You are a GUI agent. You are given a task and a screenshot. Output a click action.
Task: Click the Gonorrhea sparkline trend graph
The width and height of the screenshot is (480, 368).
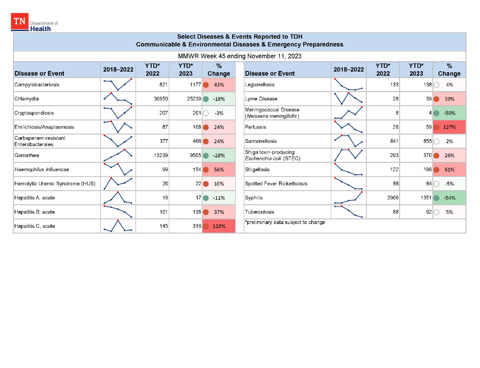(x=118, y=155)
